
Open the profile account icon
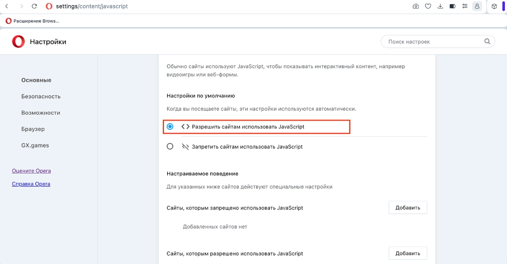tap(477, 6)
